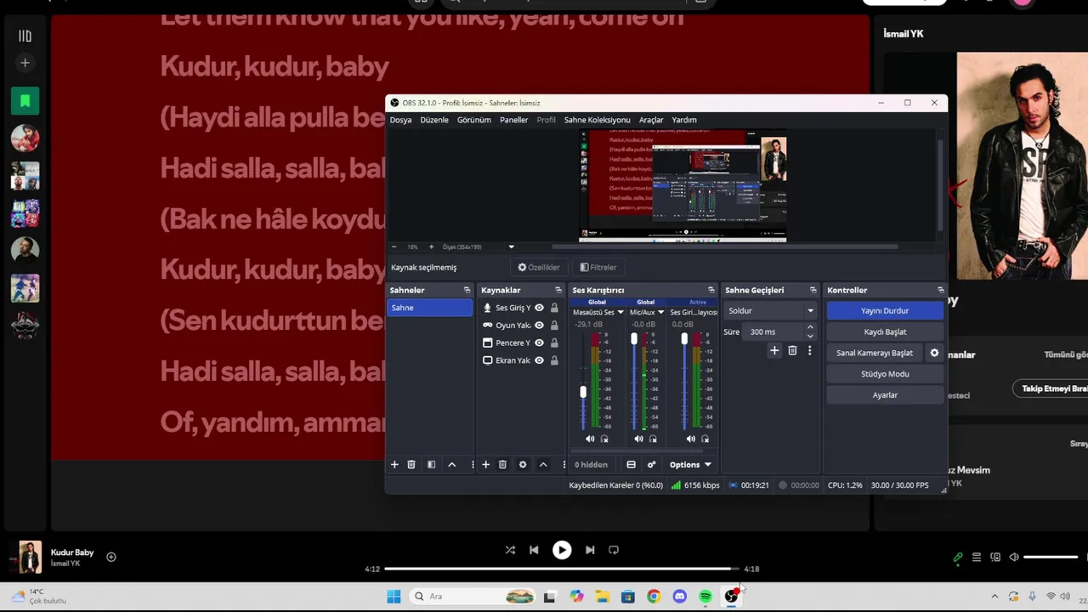This screenshot has height=612, width=1088.
Task: Open Spotify queue icon
Action: click(x=977, y=558)
